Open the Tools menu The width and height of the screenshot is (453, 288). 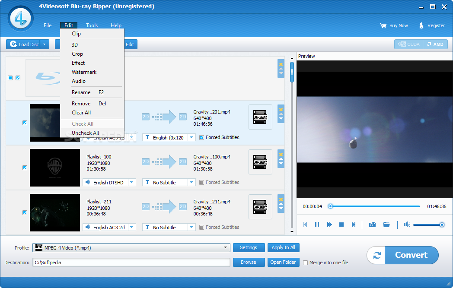[x=92, y=25]
